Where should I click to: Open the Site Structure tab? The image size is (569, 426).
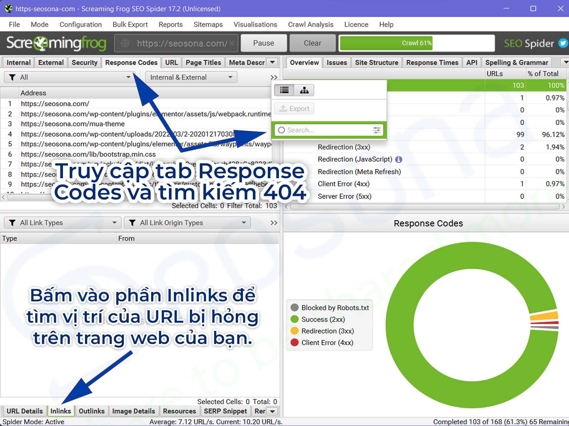tap(377, 62)
